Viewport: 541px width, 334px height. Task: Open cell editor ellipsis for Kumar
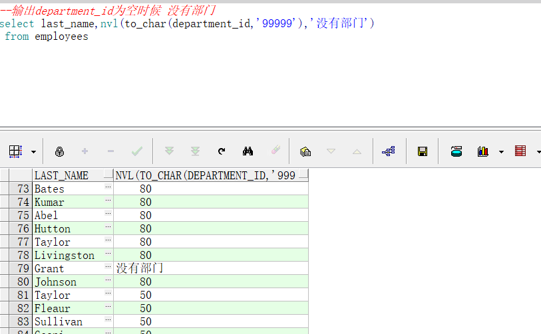(108, 200)
